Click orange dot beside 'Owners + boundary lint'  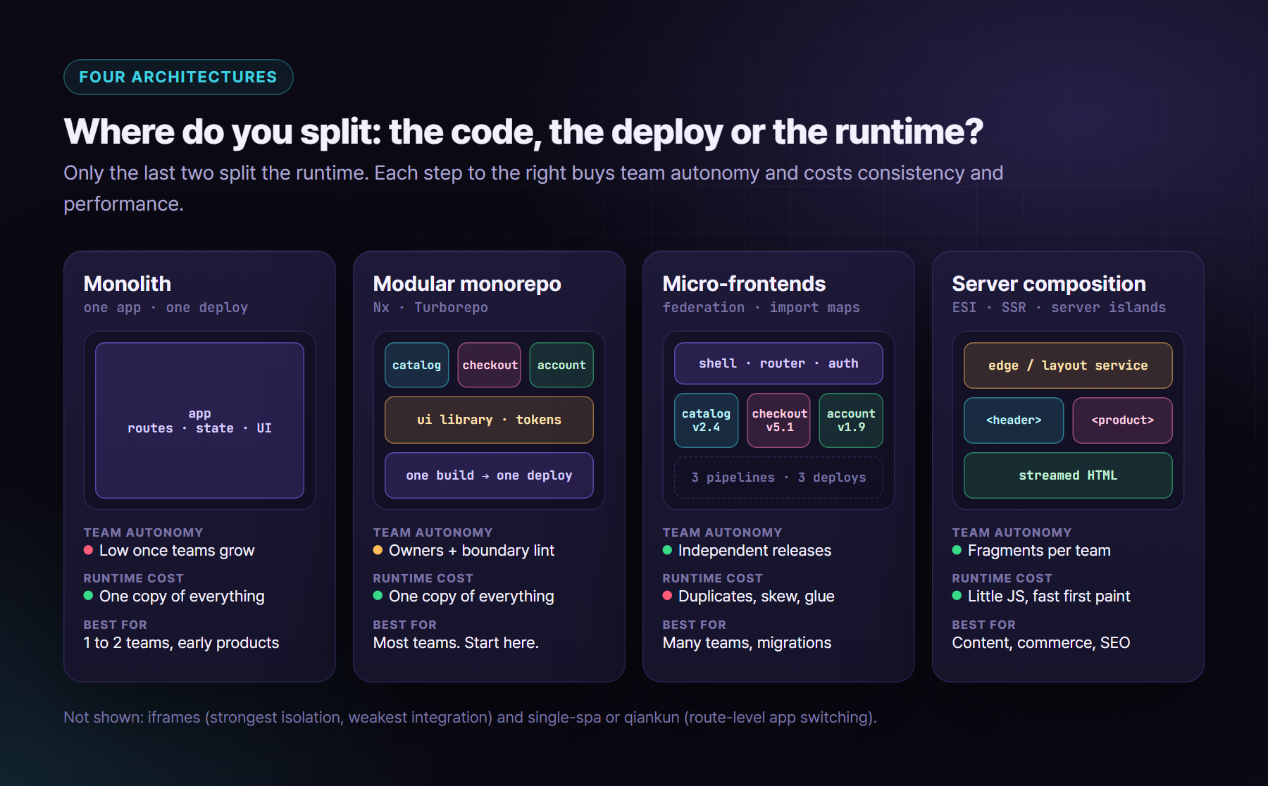tap(378, 550)
